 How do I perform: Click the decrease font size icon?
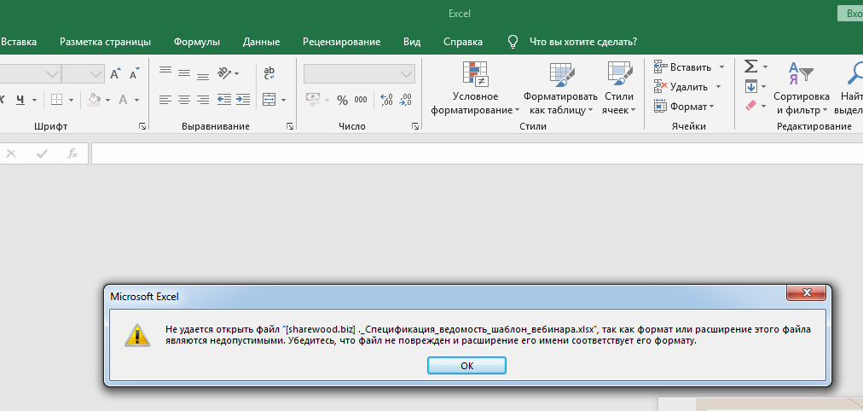(x=134, y=73)
